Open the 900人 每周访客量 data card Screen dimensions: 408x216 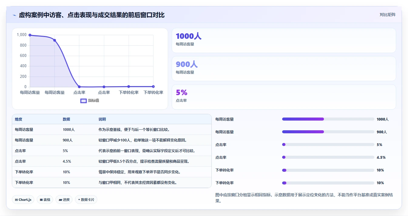tap(284, 69)
